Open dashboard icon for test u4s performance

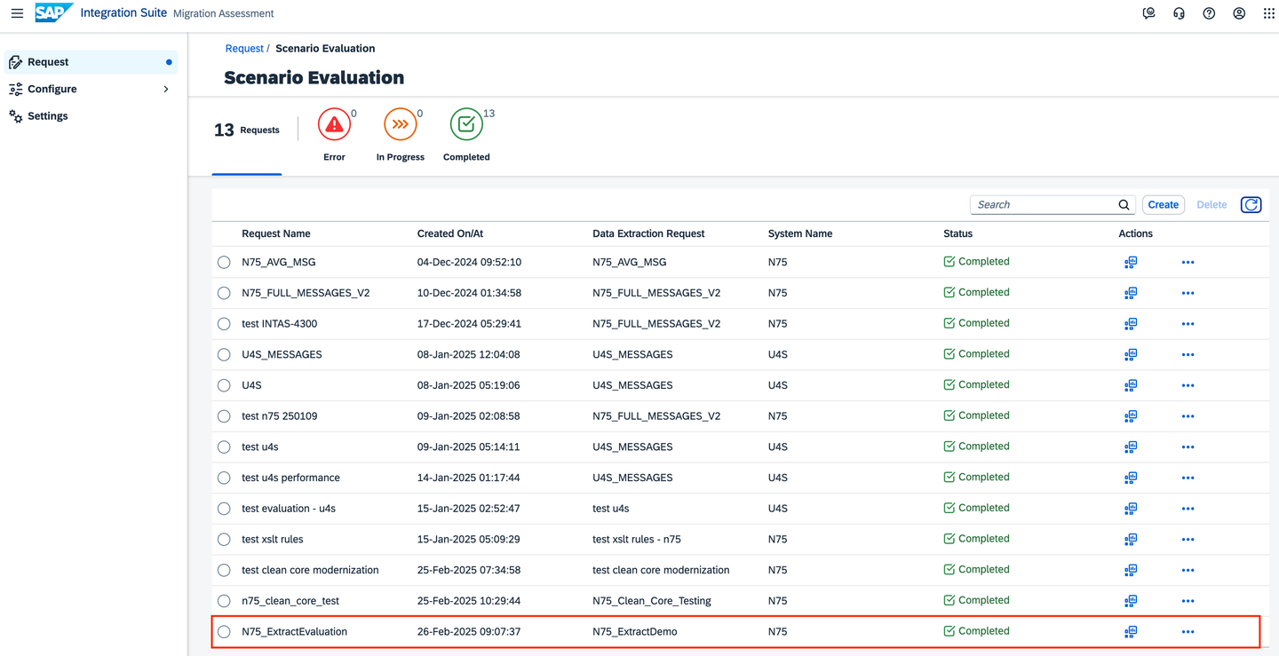click(x=1131, y=478)
